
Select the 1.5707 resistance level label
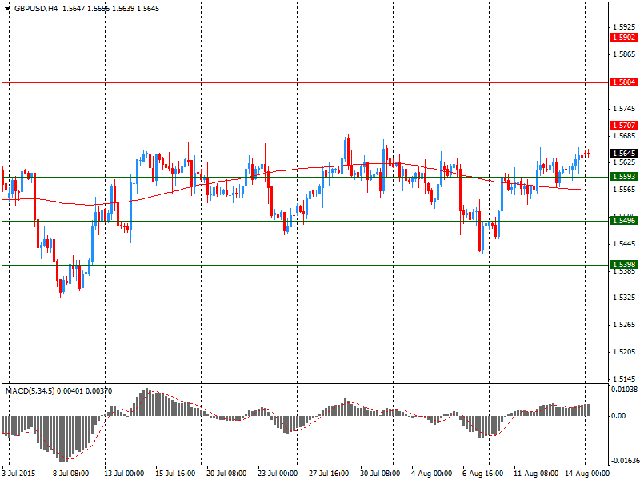pos(624,126)
